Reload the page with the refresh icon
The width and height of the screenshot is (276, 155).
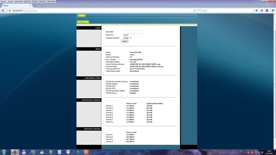point(195,10)
